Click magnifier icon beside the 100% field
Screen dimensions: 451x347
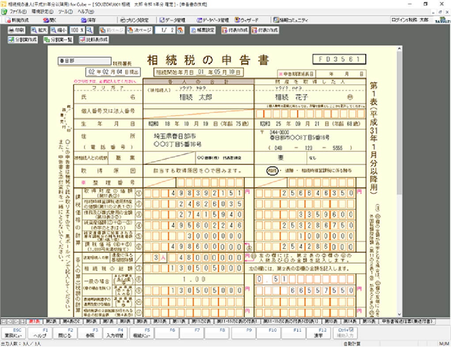pyautogui.click(x=90, y=30)
